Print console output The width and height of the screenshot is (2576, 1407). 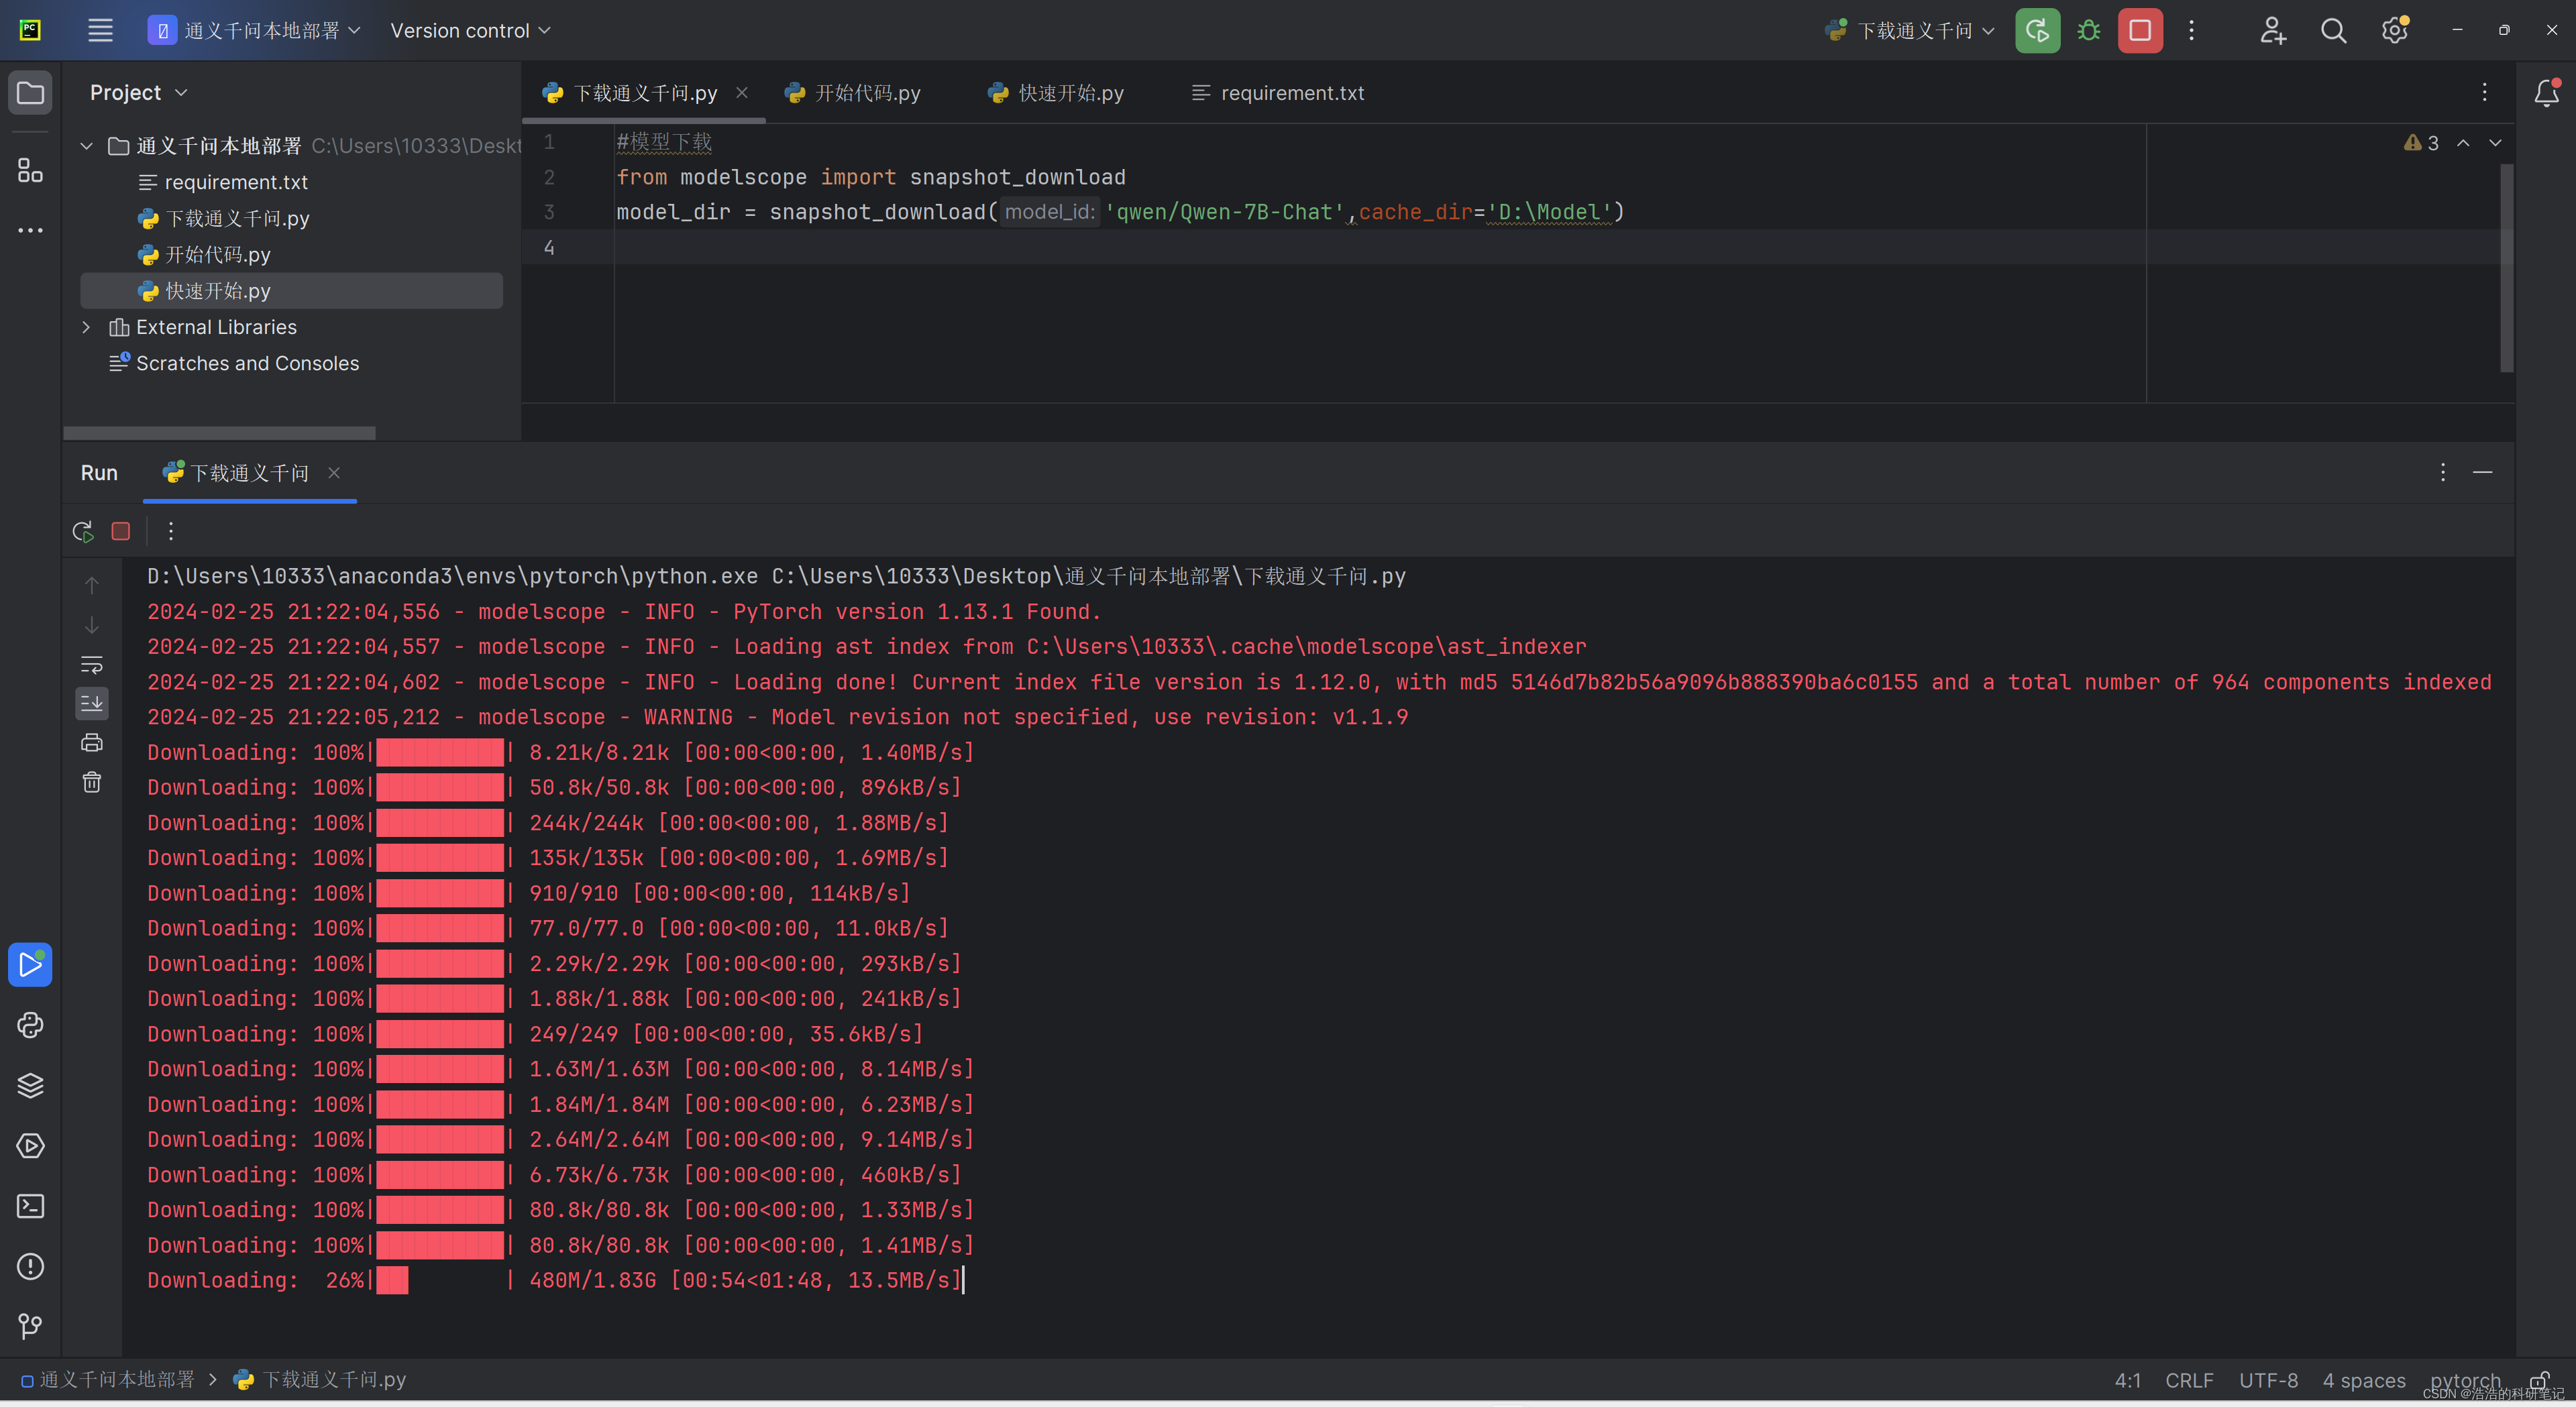pos(92,742)
